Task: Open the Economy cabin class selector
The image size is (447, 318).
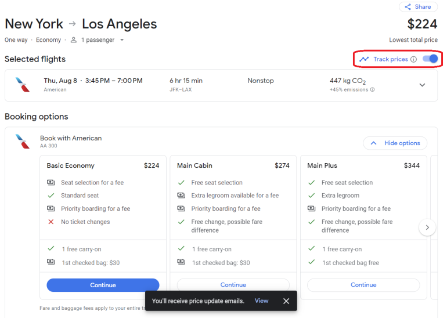Action: 48,40
